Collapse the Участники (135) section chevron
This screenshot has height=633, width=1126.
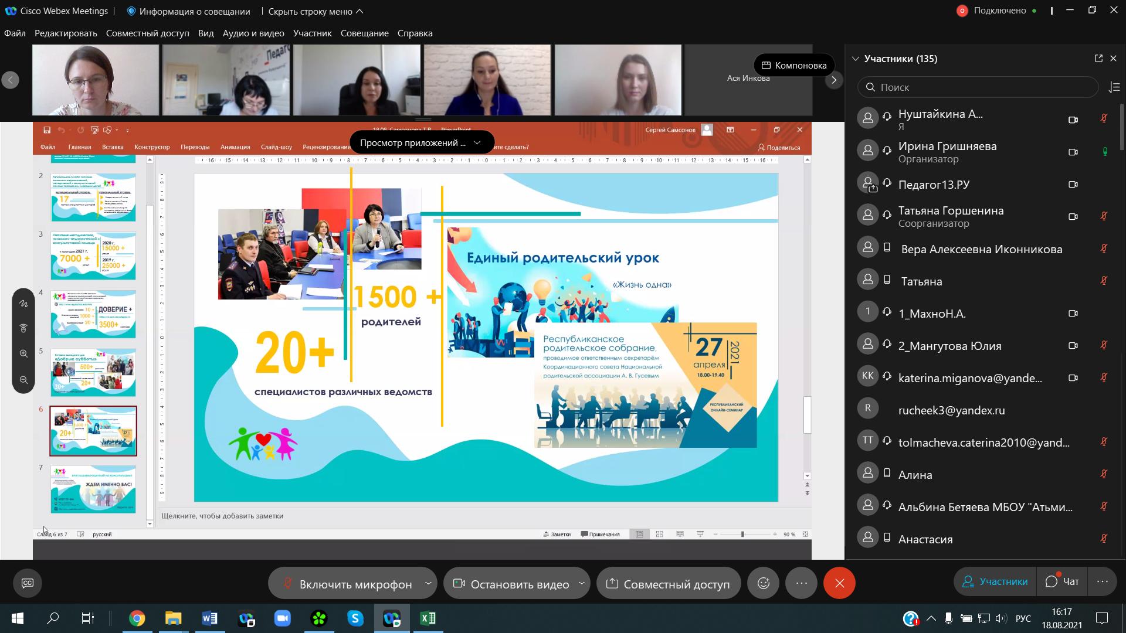click(856, 59)
